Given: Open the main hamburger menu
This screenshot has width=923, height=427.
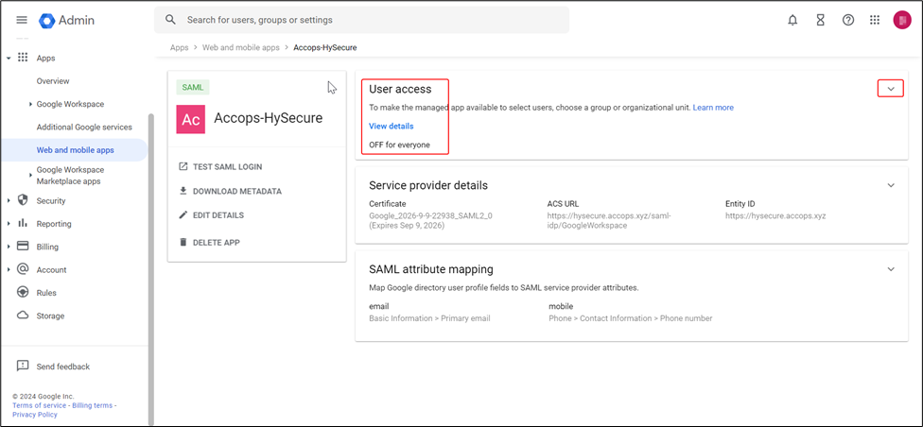Looking at the screenshot, I should coord(22,20).
